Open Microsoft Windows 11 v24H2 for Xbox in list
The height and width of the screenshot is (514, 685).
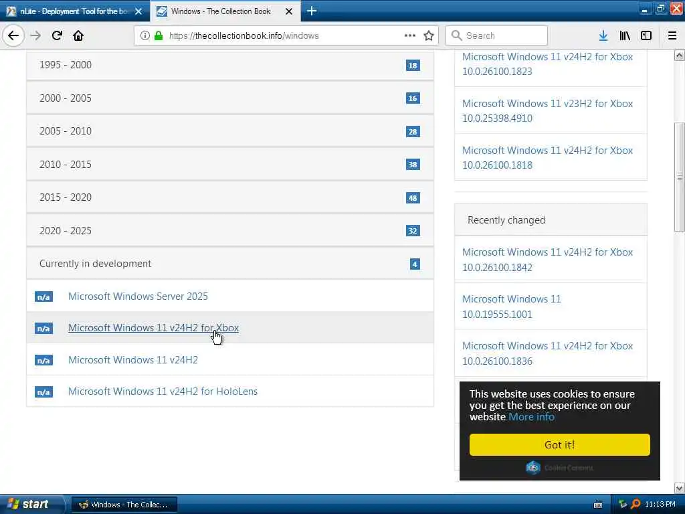tap(153, 328)
